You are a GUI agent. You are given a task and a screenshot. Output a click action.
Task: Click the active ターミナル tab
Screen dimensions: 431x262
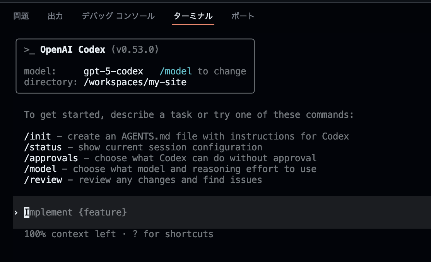[x=193, y=16]
